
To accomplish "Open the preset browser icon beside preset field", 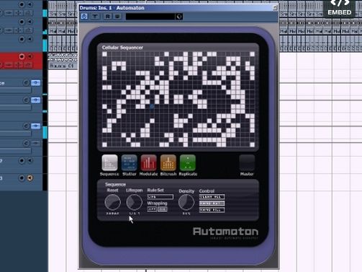I will [x=179, y=17].
